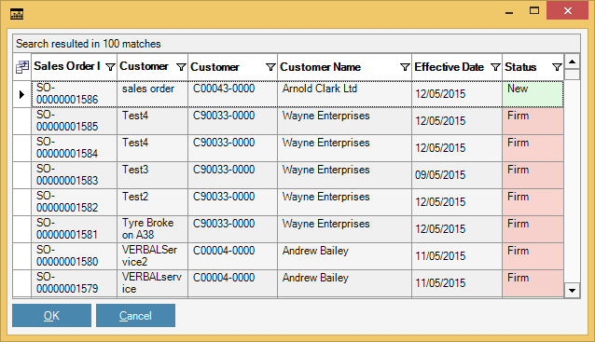
Task: Click the 'Test2' customer cell
Action: click(x=153, y=201)
